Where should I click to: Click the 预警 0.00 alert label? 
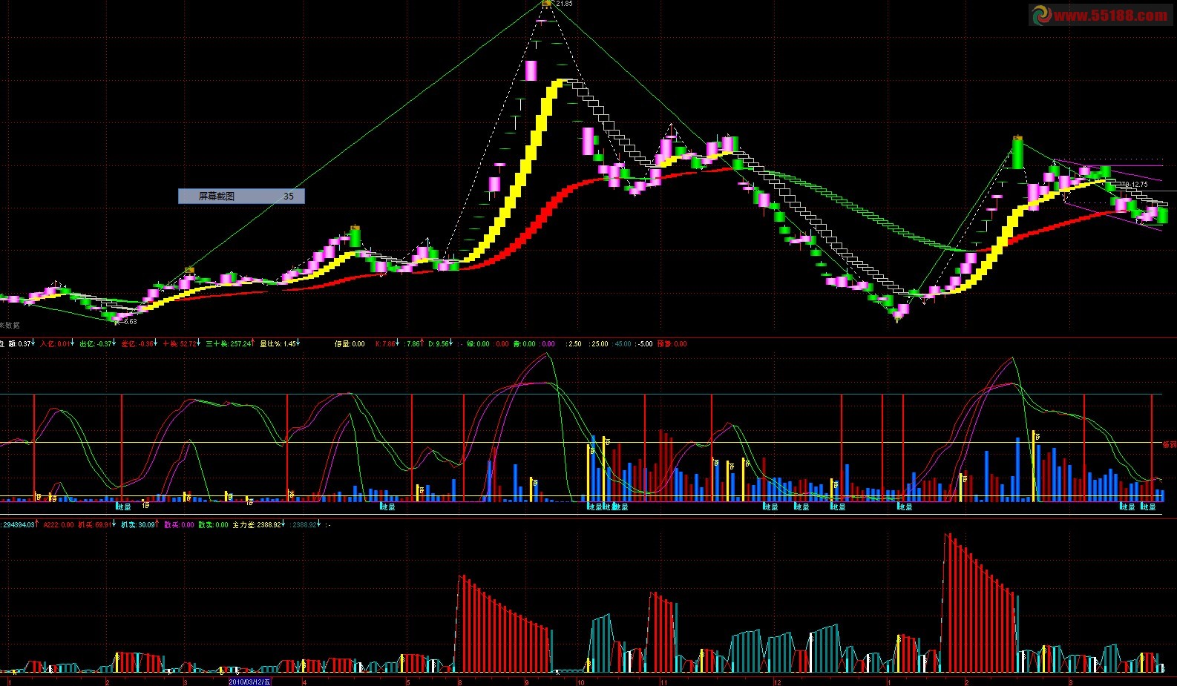click(672, 344)
